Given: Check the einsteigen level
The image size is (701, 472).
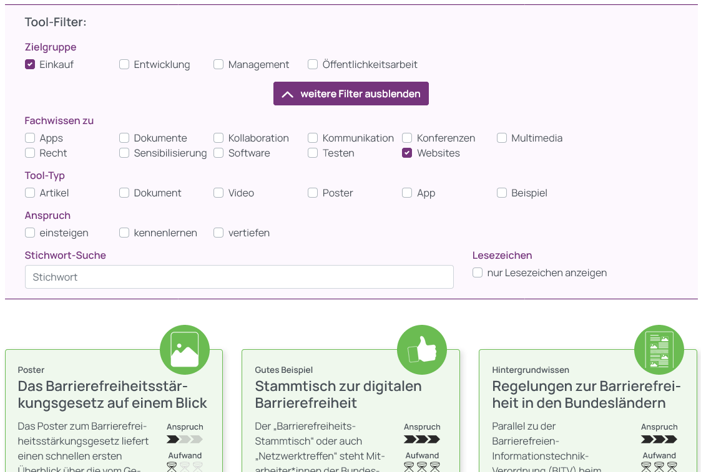Looking at the screenshot, I should [x=30, y=233].
